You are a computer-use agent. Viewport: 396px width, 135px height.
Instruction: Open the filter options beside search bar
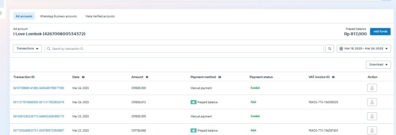point(330,49)
